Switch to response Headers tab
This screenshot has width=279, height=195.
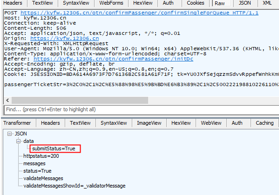click(x=50, y=123)
